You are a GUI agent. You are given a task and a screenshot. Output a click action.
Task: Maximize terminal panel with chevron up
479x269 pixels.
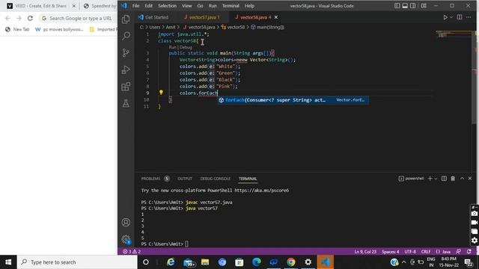pos(462,179)
